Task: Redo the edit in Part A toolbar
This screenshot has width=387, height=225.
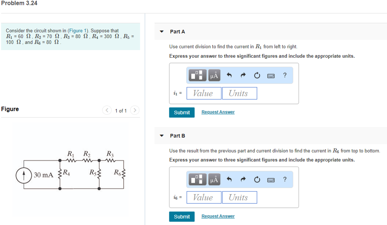Action: (x=243, y=75)
